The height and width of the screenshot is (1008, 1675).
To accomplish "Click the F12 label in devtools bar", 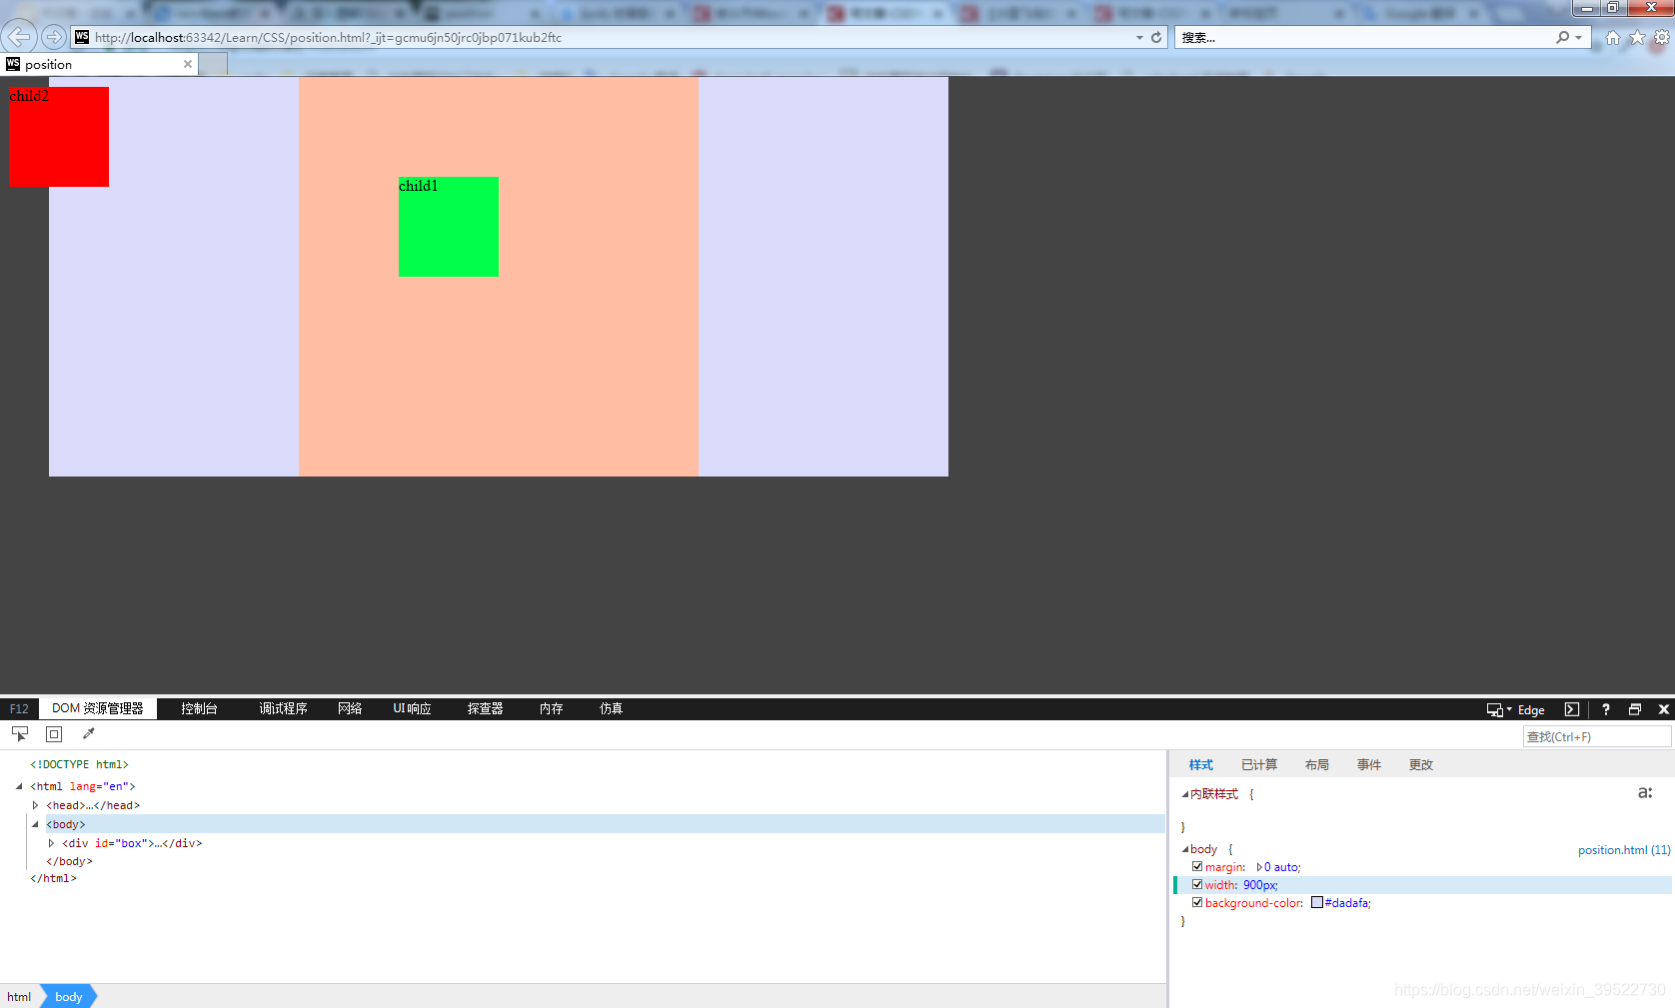I will pos(19,708).
